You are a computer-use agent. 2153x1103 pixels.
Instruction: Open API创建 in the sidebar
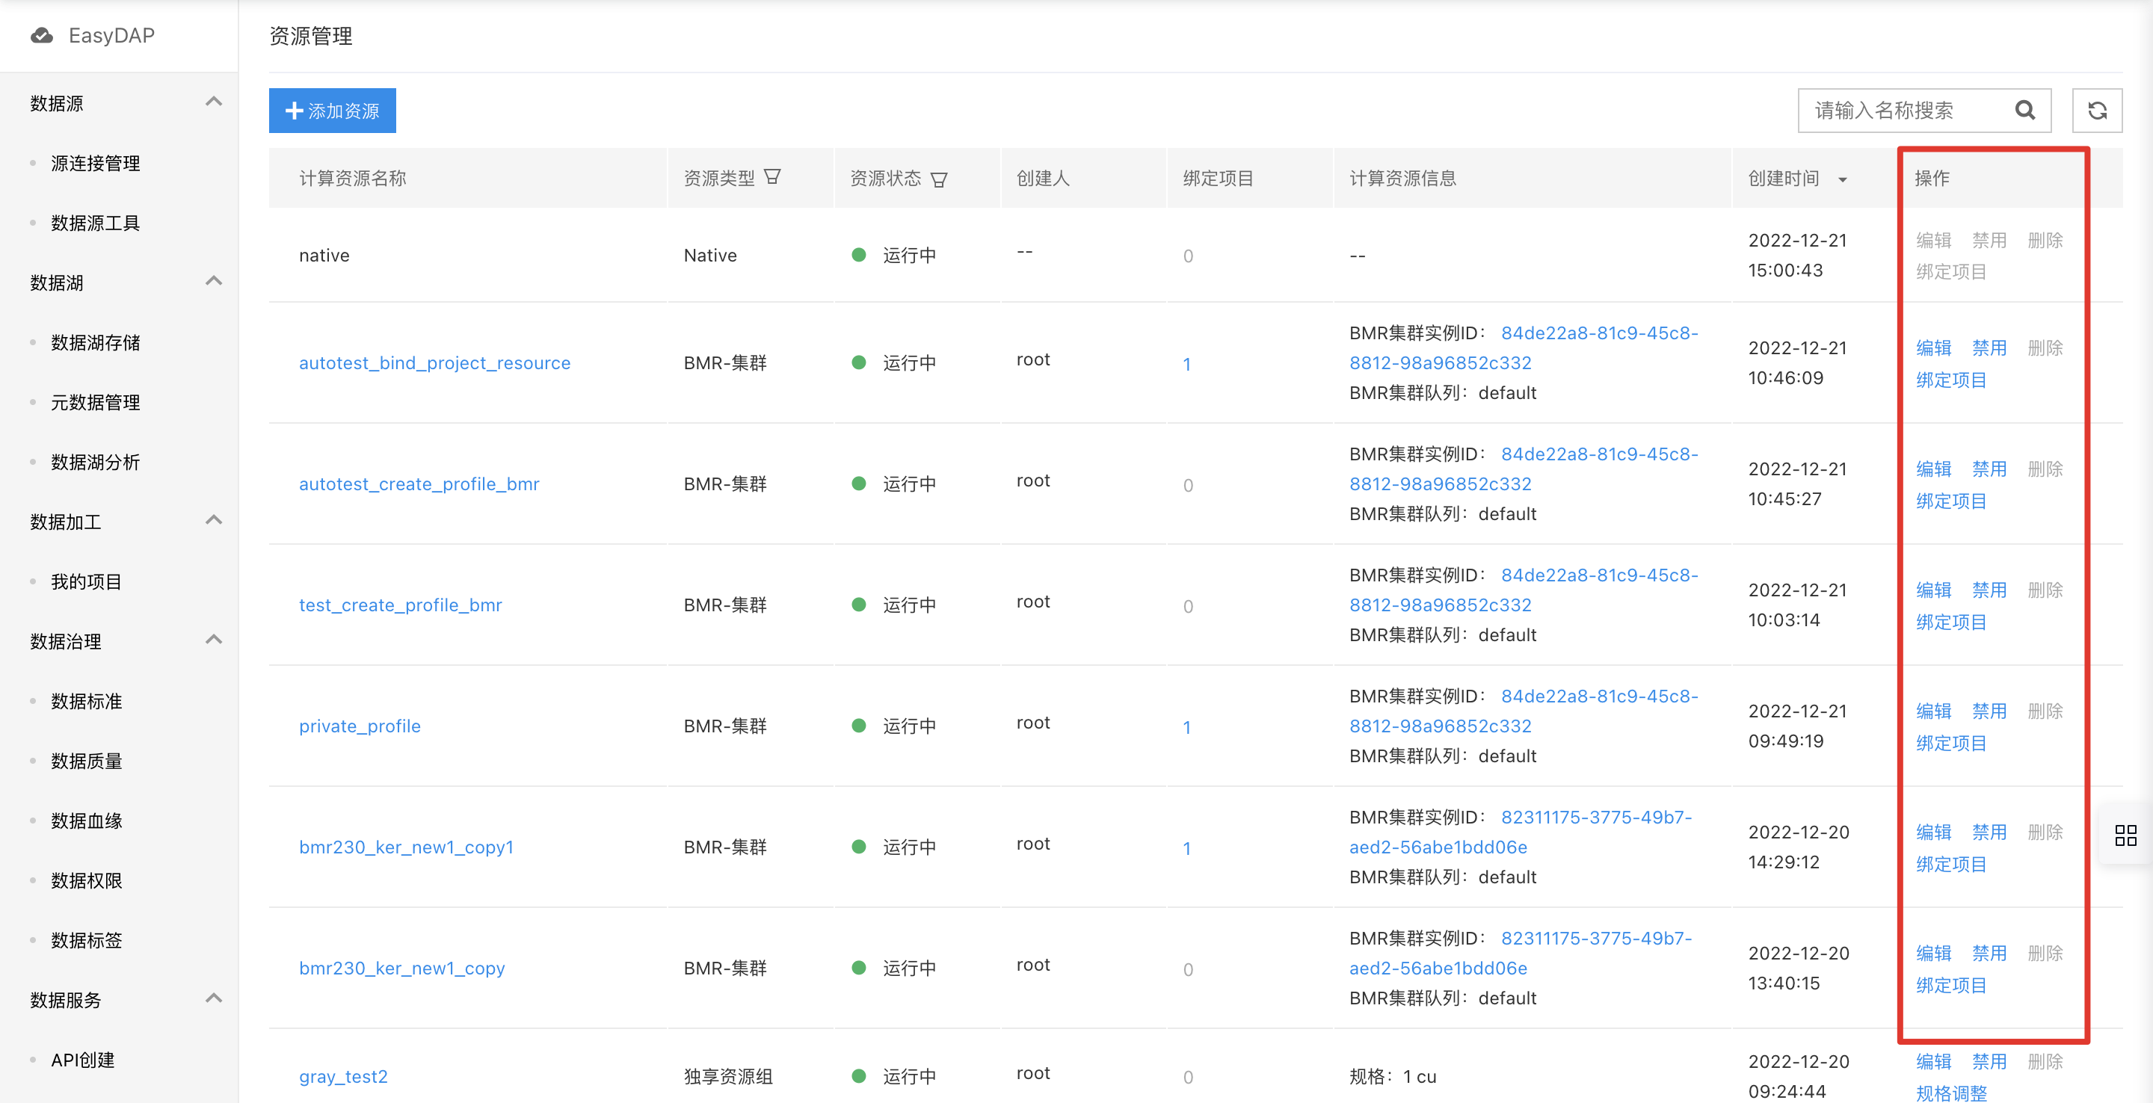(x=83, y=1060)
